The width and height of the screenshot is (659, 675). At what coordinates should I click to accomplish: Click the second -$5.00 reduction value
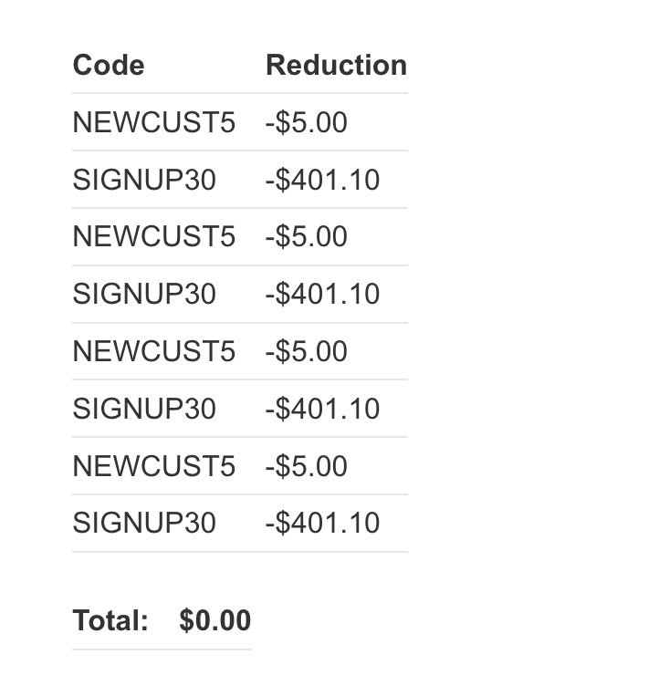(306, 237)
